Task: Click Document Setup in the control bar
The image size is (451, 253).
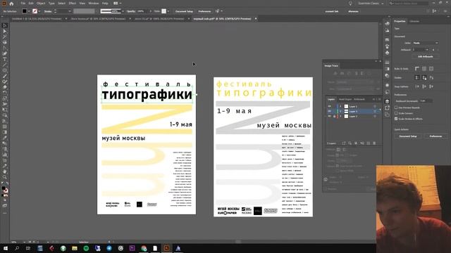Action: pos(184,11)
